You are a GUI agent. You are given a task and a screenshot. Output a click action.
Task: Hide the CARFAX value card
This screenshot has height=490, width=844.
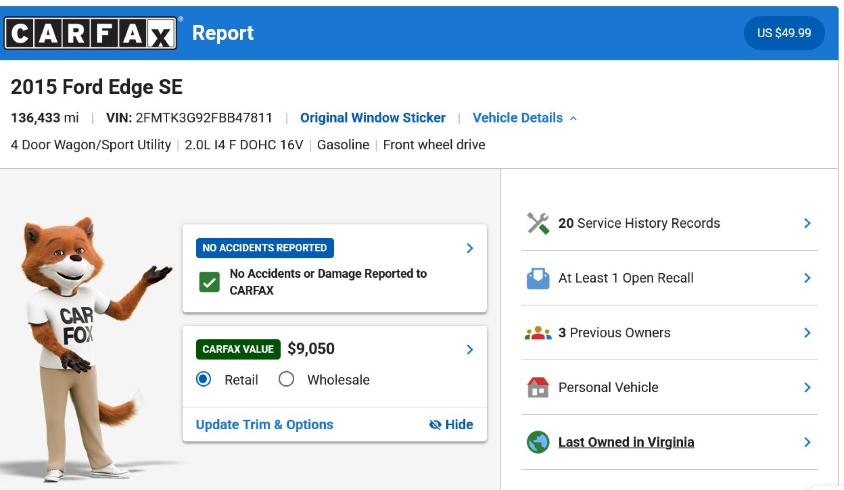pyautogui.click(x=451, y=425)
